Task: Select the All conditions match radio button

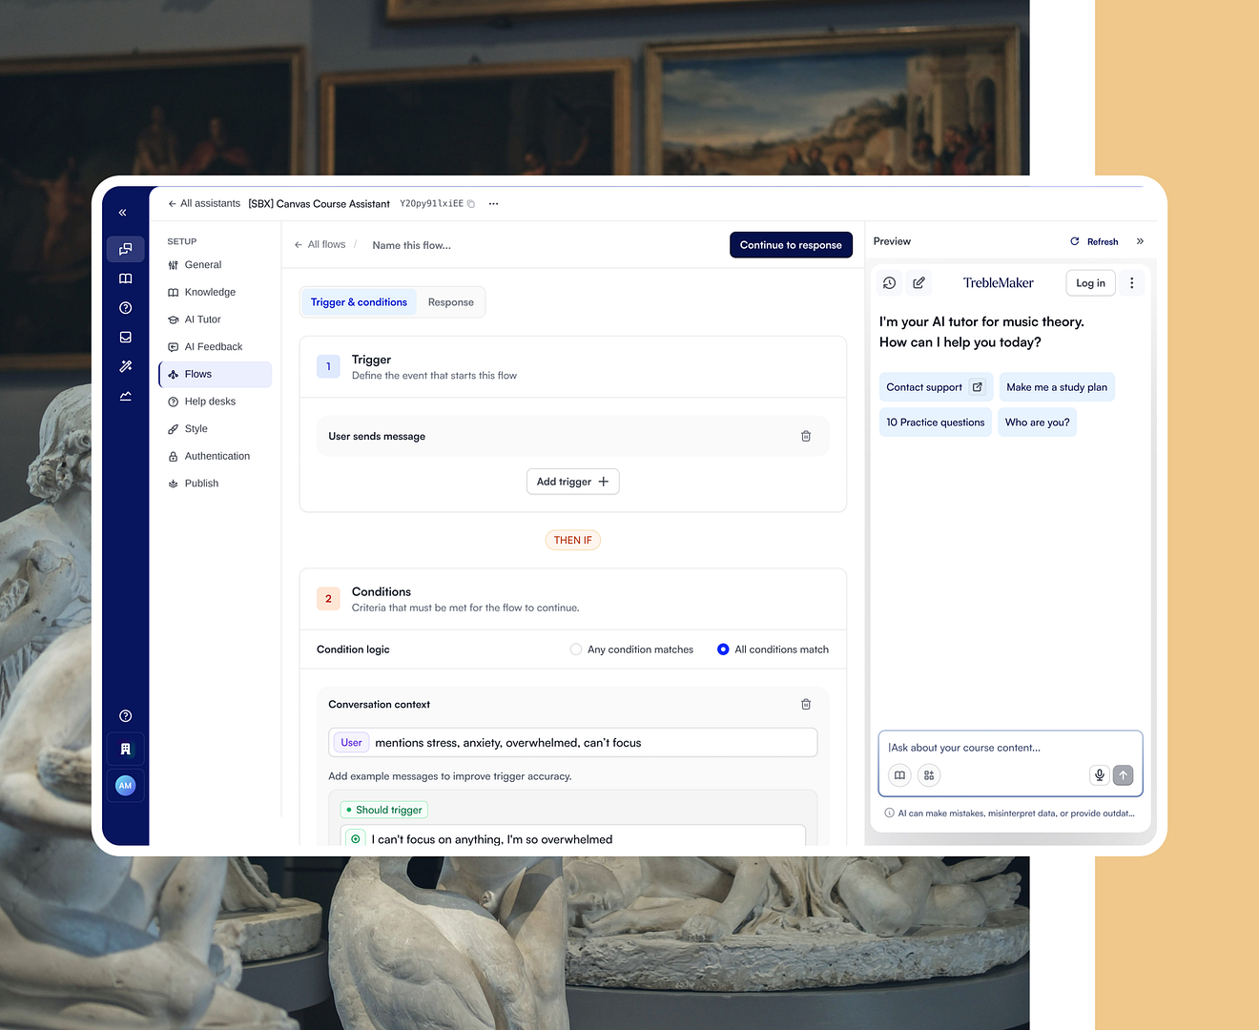Action: pos(723,649)
